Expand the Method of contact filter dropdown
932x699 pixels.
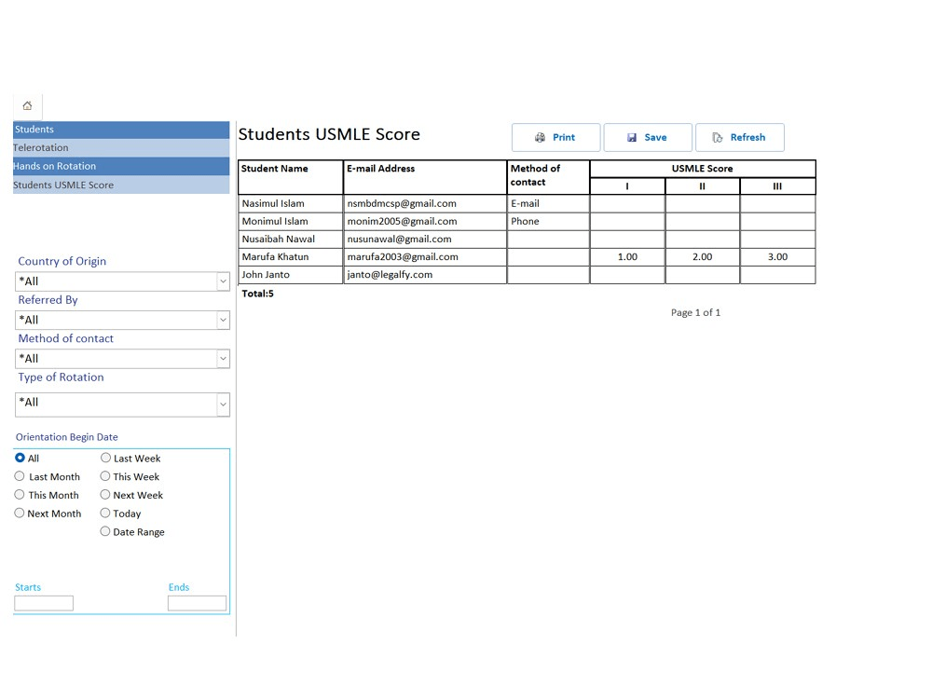pos(223,359)
